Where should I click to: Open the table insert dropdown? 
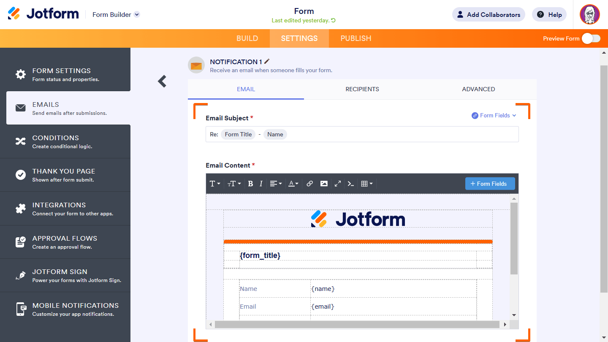(x=366, y=184)
